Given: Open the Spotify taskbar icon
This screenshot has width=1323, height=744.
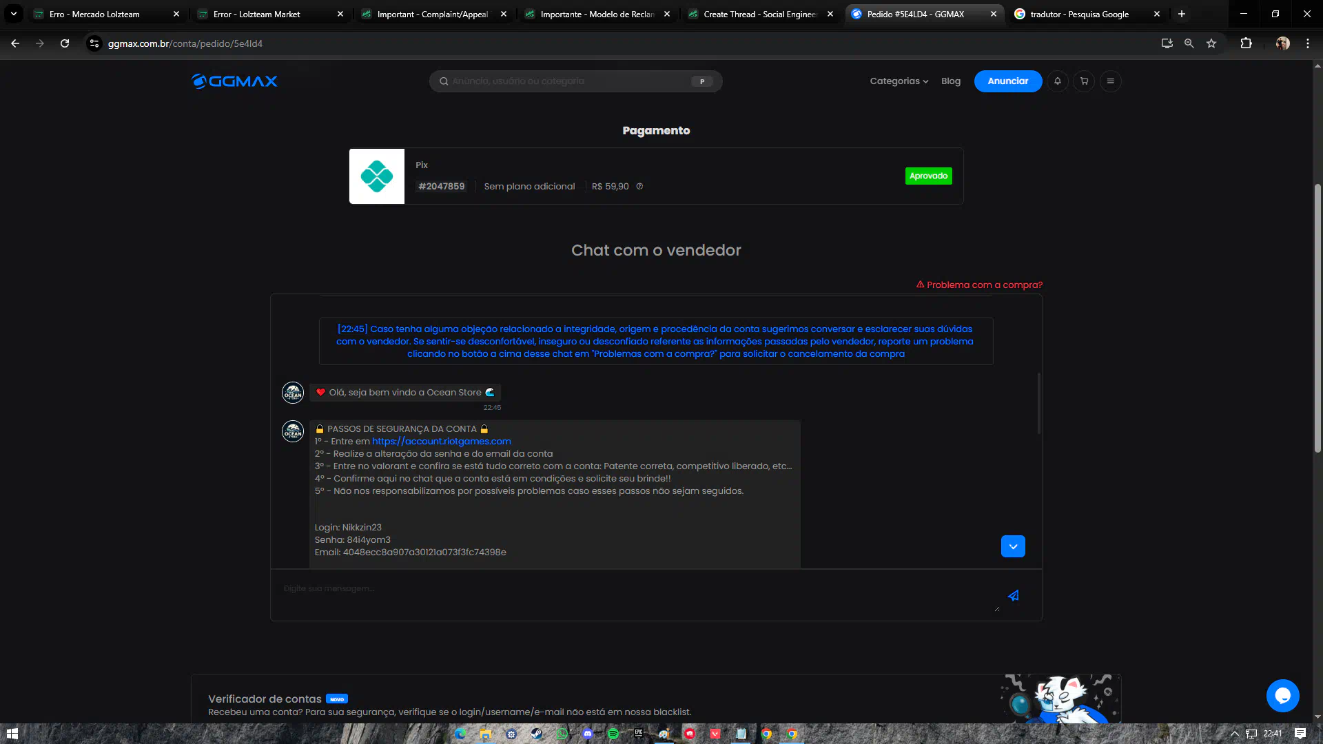Looking at the screenshot, I should click(x=613, y=734).
